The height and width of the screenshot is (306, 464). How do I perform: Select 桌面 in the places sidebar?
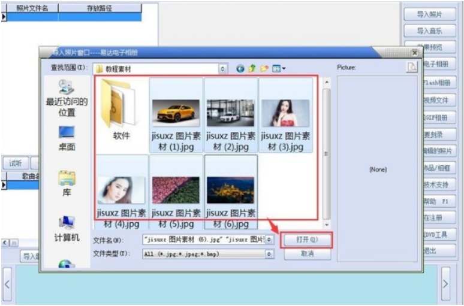coord(67,138)
